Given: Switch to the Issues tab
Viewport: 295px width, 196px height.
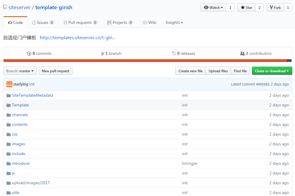Looking at the screenshot, I should pos(43,23).
